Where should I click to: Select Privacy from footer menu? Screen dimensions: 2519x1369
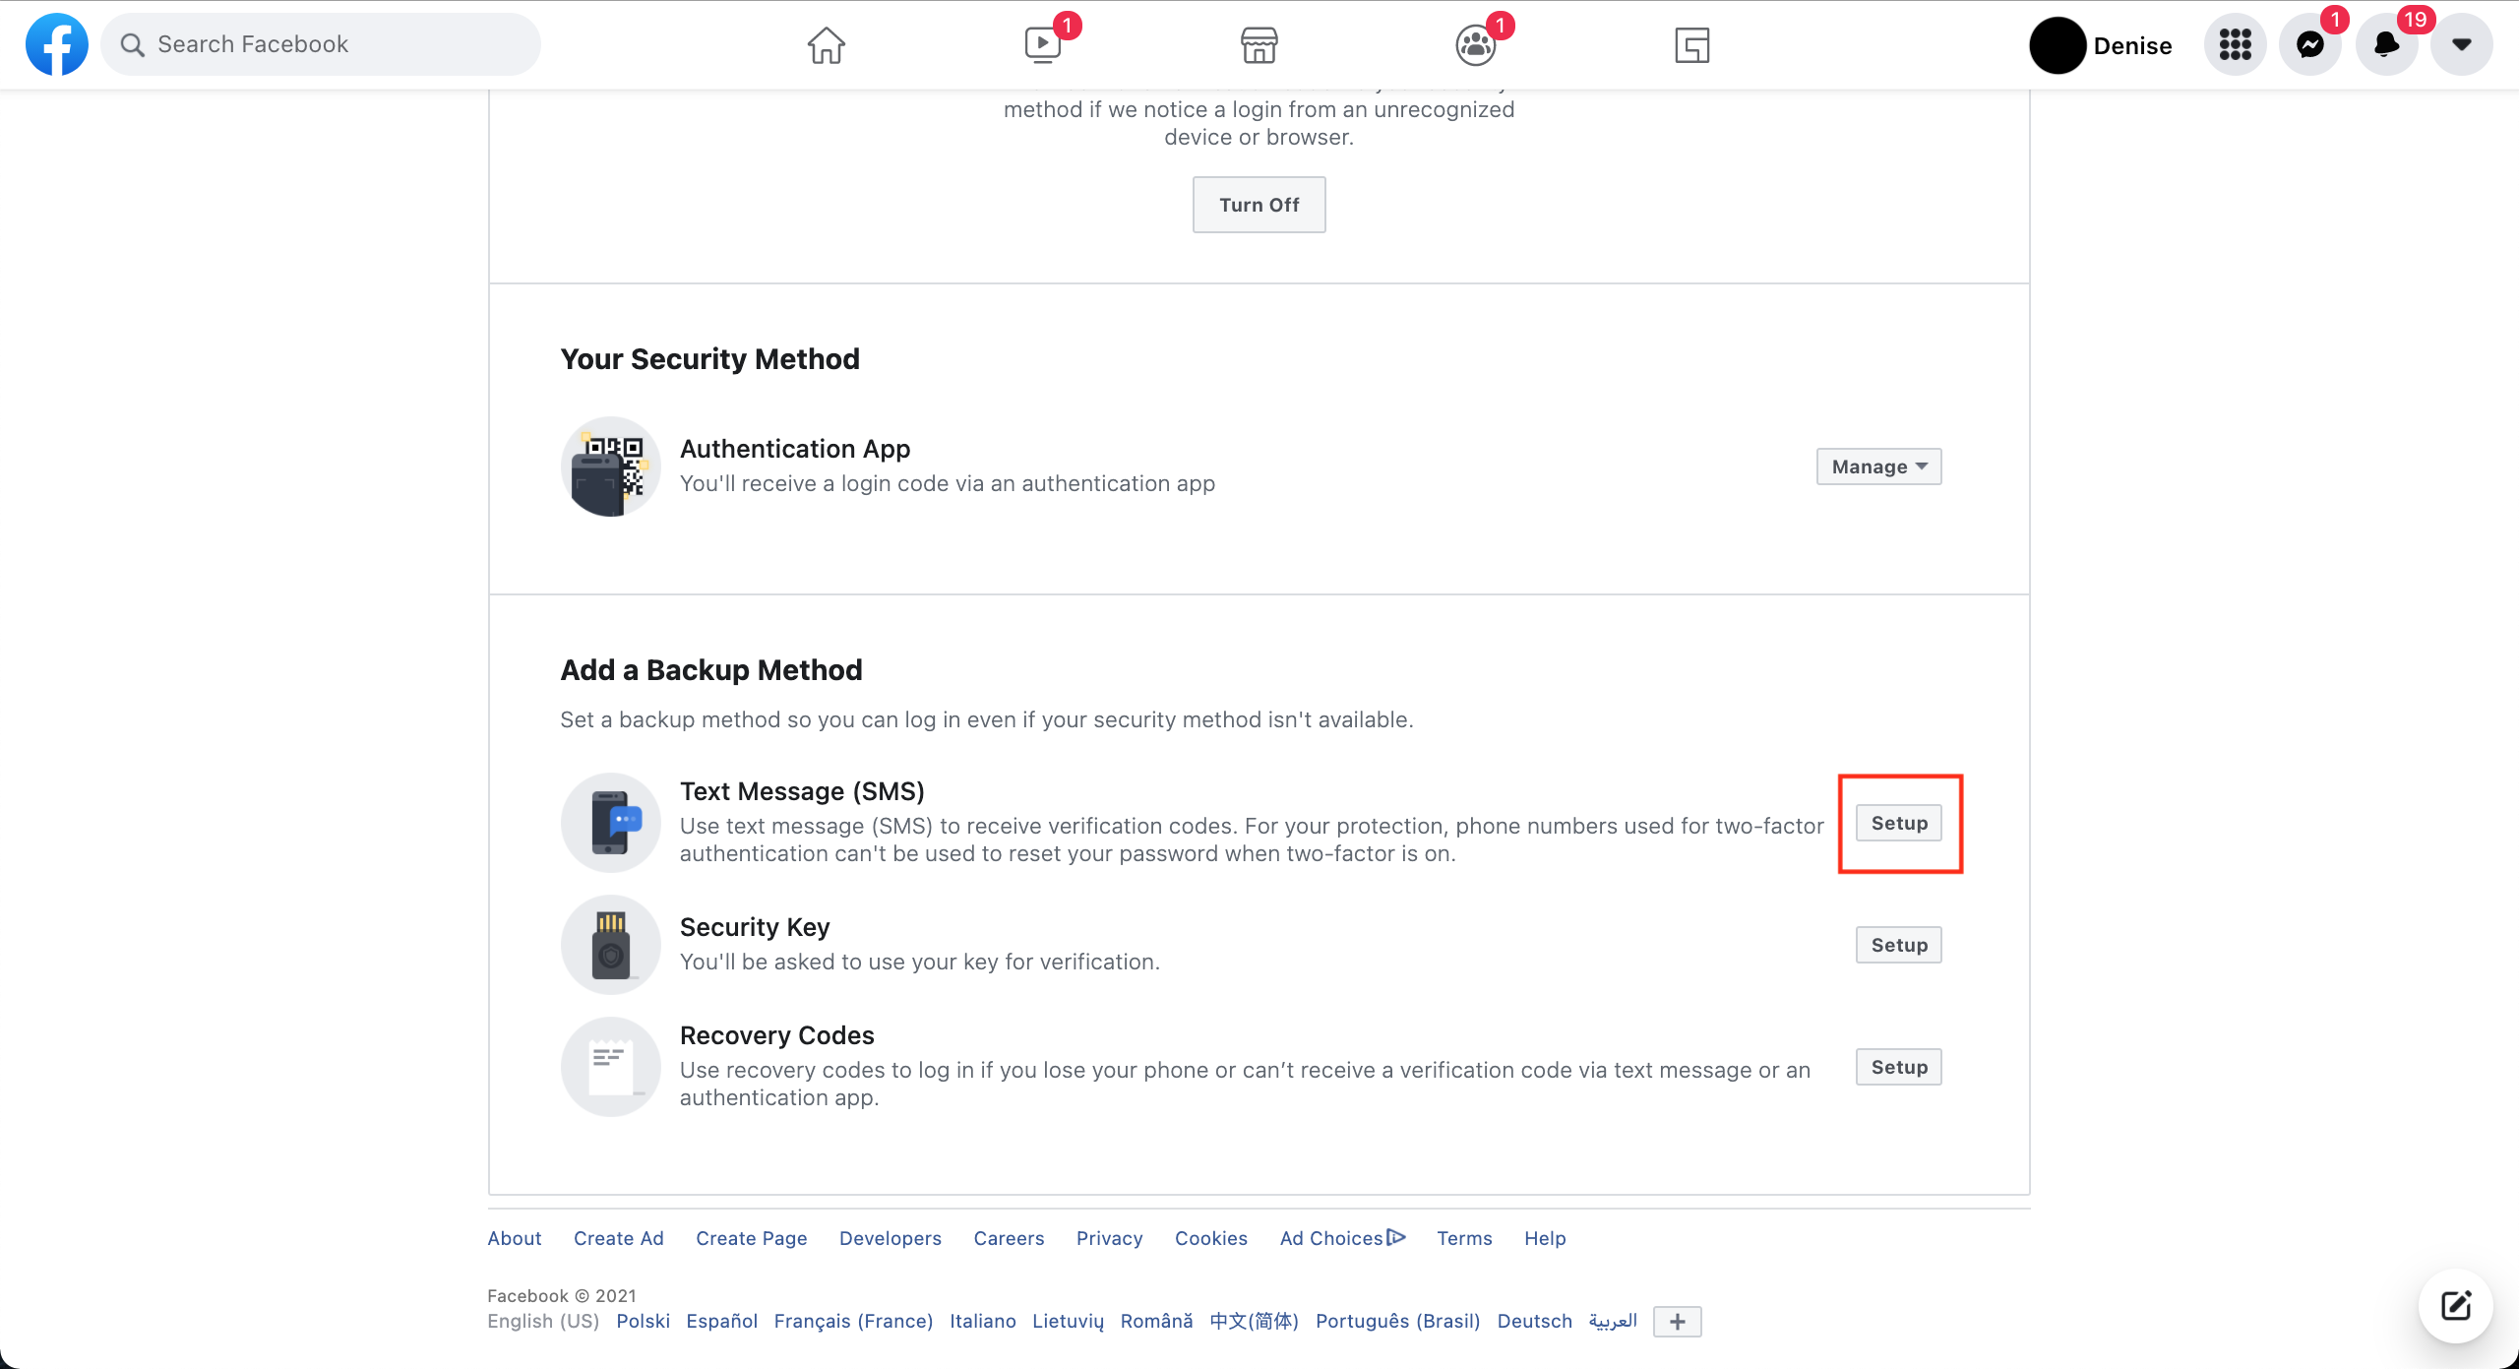pyautogui.click(x=1110, y=1237)
